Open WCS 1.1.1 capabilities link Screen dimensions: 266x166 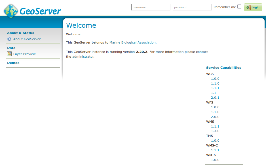[215, 88]
